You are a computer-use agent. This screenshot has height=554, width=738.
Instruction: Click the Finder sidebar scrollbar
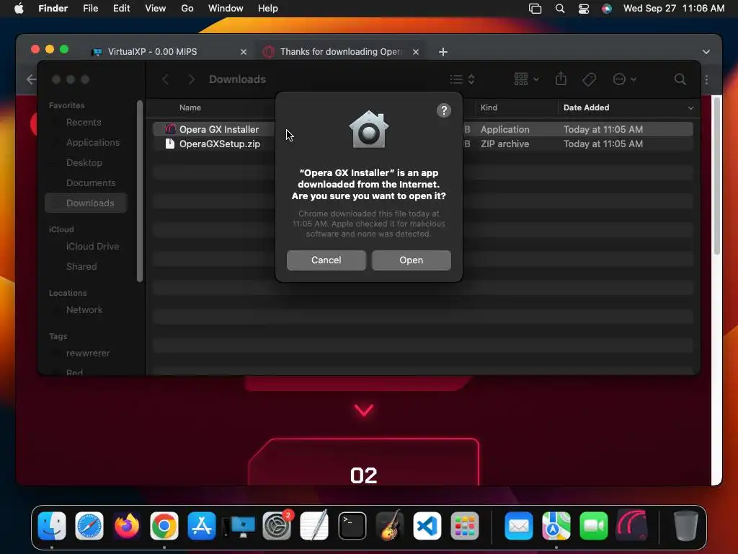pyautogui.click(x=139, y=191)
